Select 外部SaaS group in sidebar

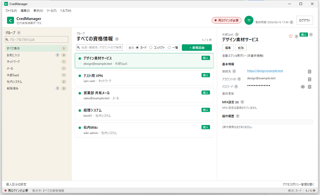pos(36,75)
